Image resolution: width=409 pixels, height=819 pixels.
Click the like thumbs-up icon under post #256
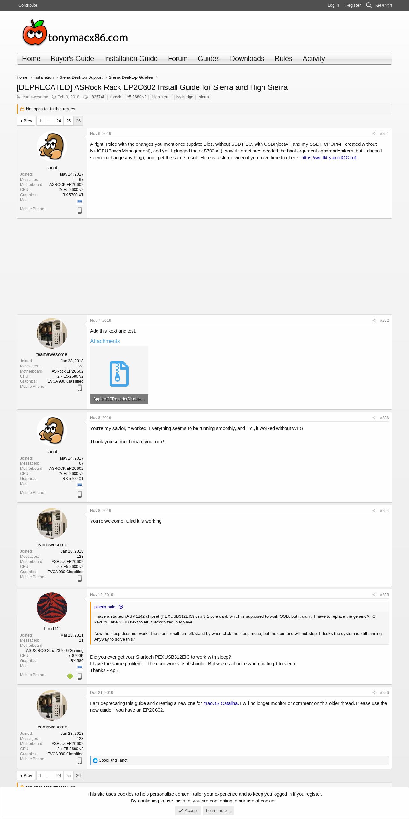[x=95, y=761]
